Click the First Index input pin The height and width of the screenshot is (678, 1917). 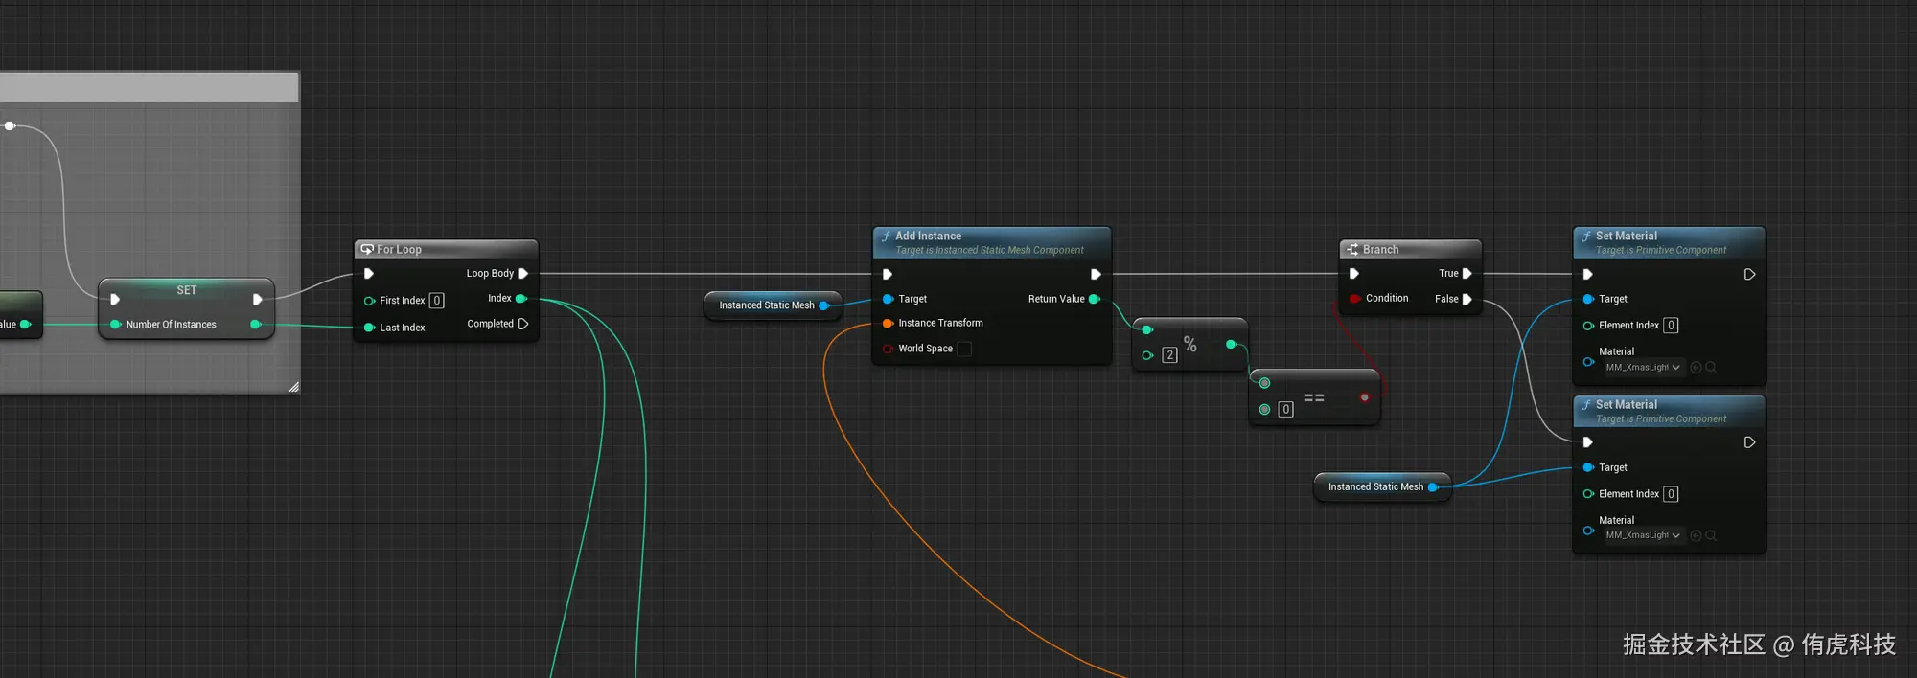[369, 301]
